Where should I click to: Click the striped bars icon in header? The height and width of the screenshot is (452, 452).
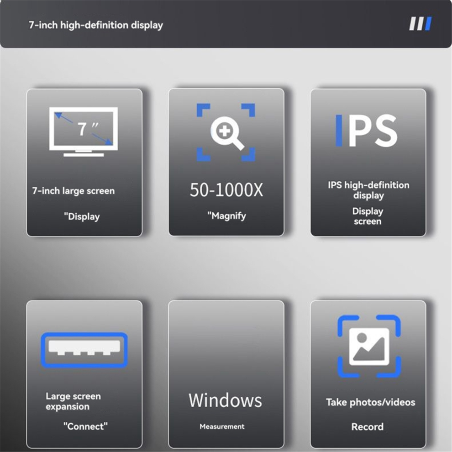click(420, 24)
